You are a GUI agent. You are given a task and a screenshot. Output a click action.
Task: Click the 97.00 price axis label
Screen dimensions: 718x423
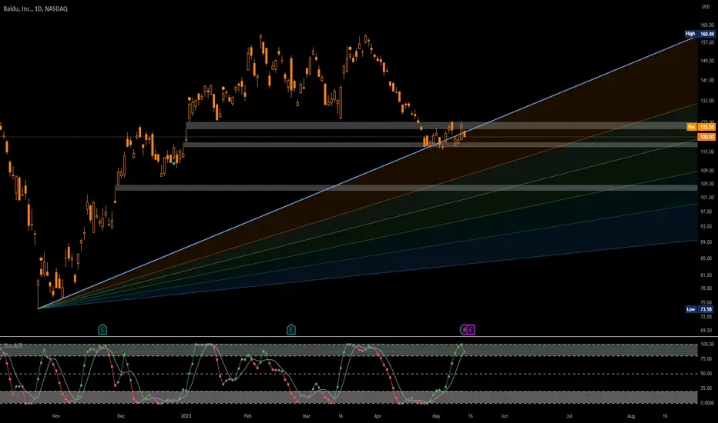pyautogui.click(x=707, y=212)
